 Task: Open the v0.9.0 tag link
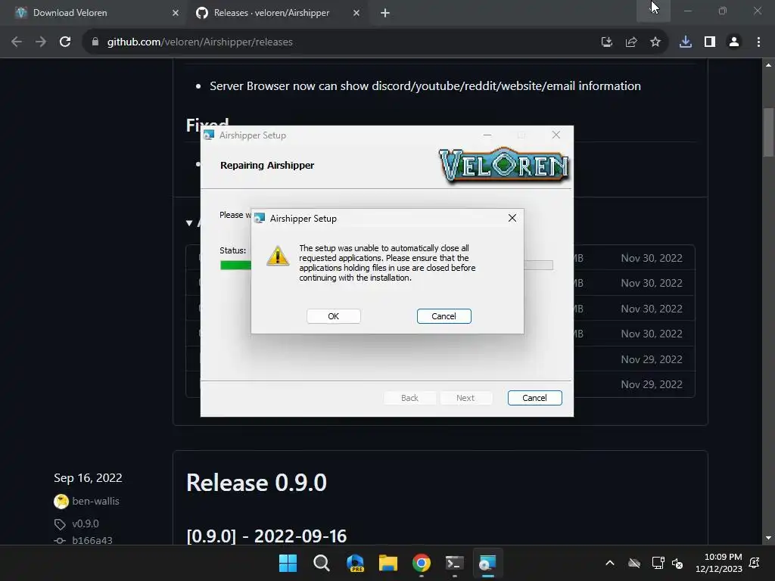86,524
